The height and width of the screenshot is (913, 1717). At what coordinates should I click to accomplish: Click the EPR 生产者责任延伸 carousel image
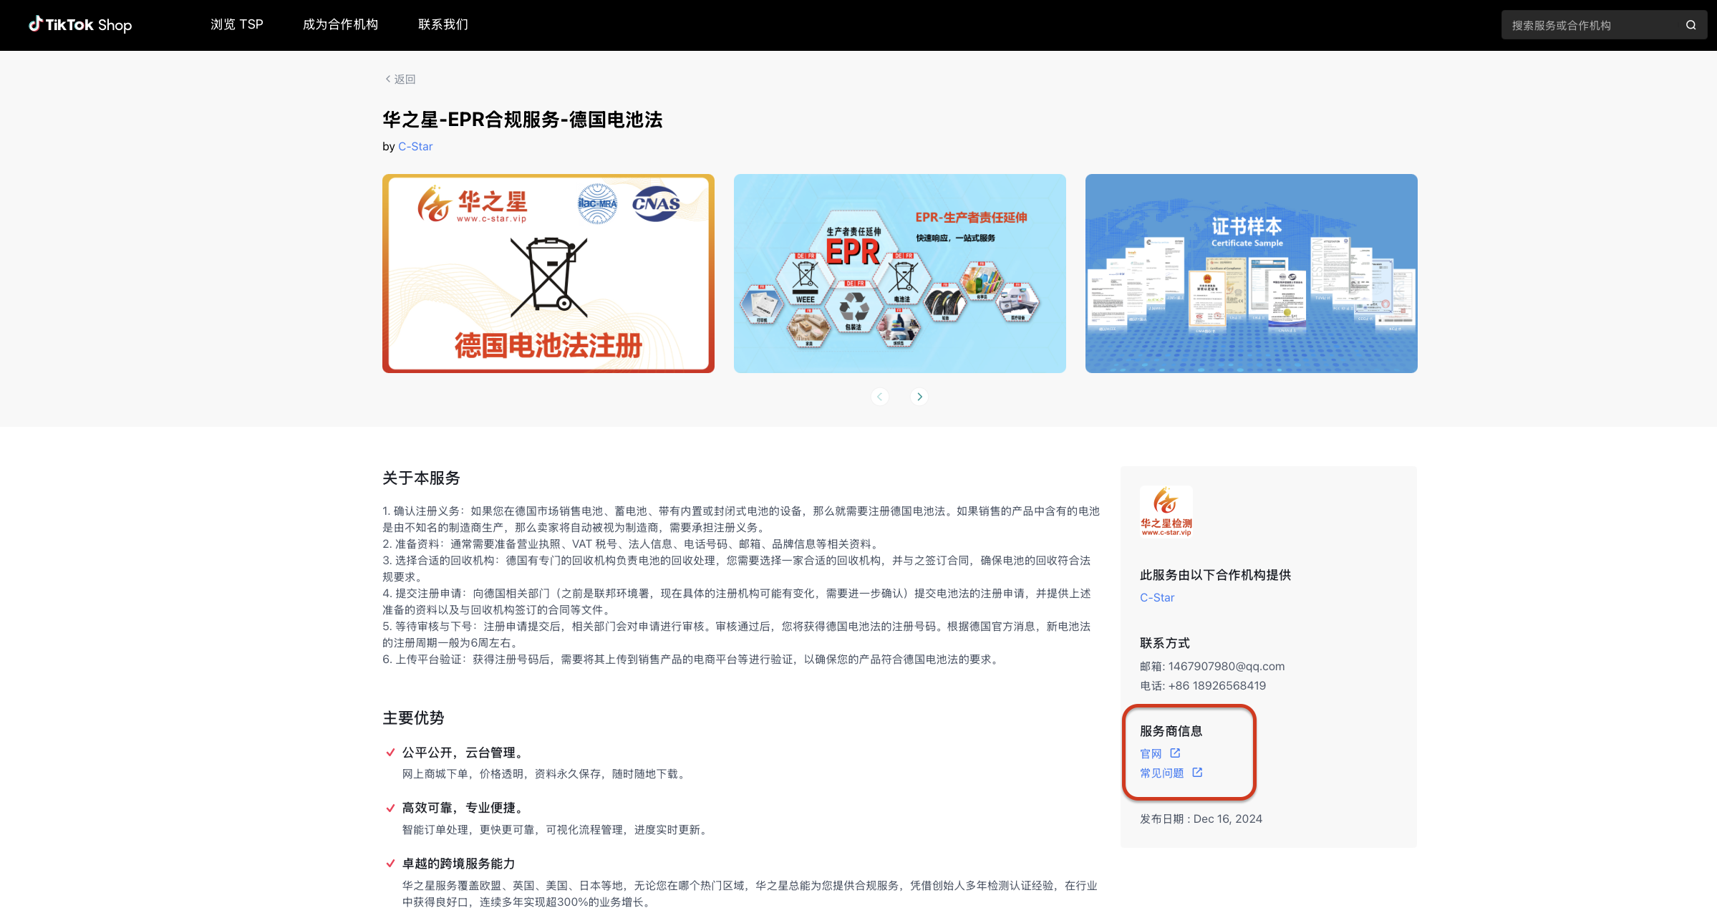click(x=899, y=274)
